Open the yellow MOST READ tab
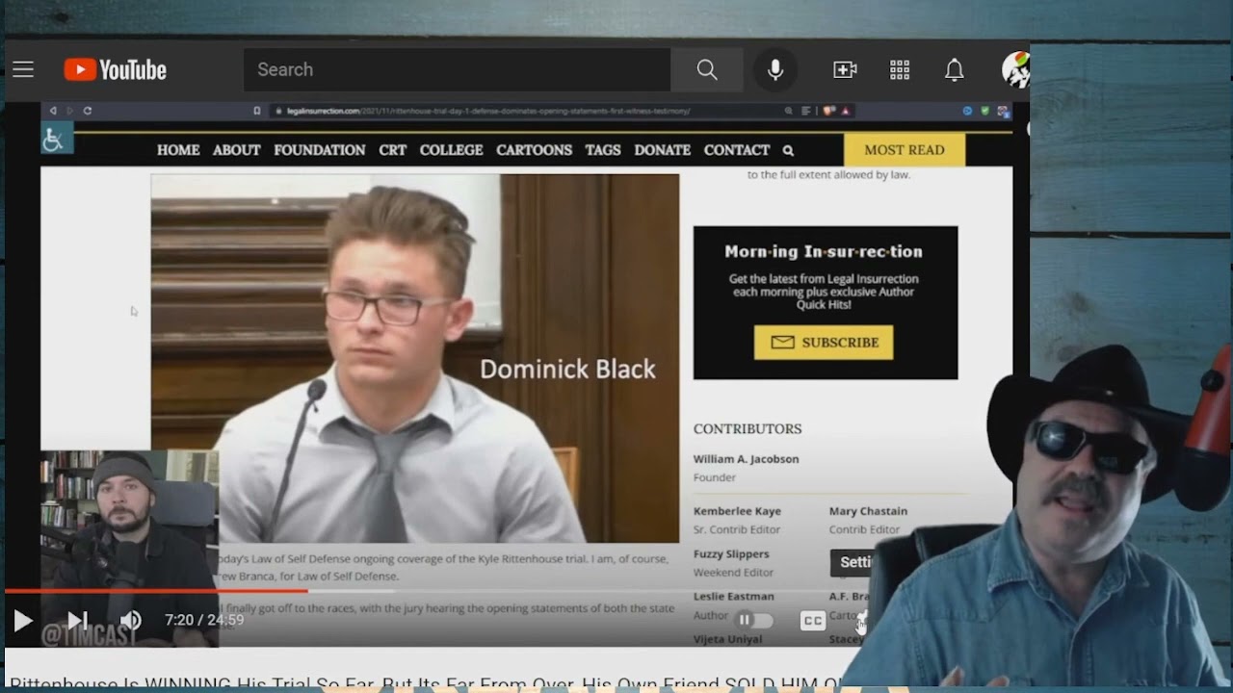1233x693 pixels. click(x=905, y=150)
